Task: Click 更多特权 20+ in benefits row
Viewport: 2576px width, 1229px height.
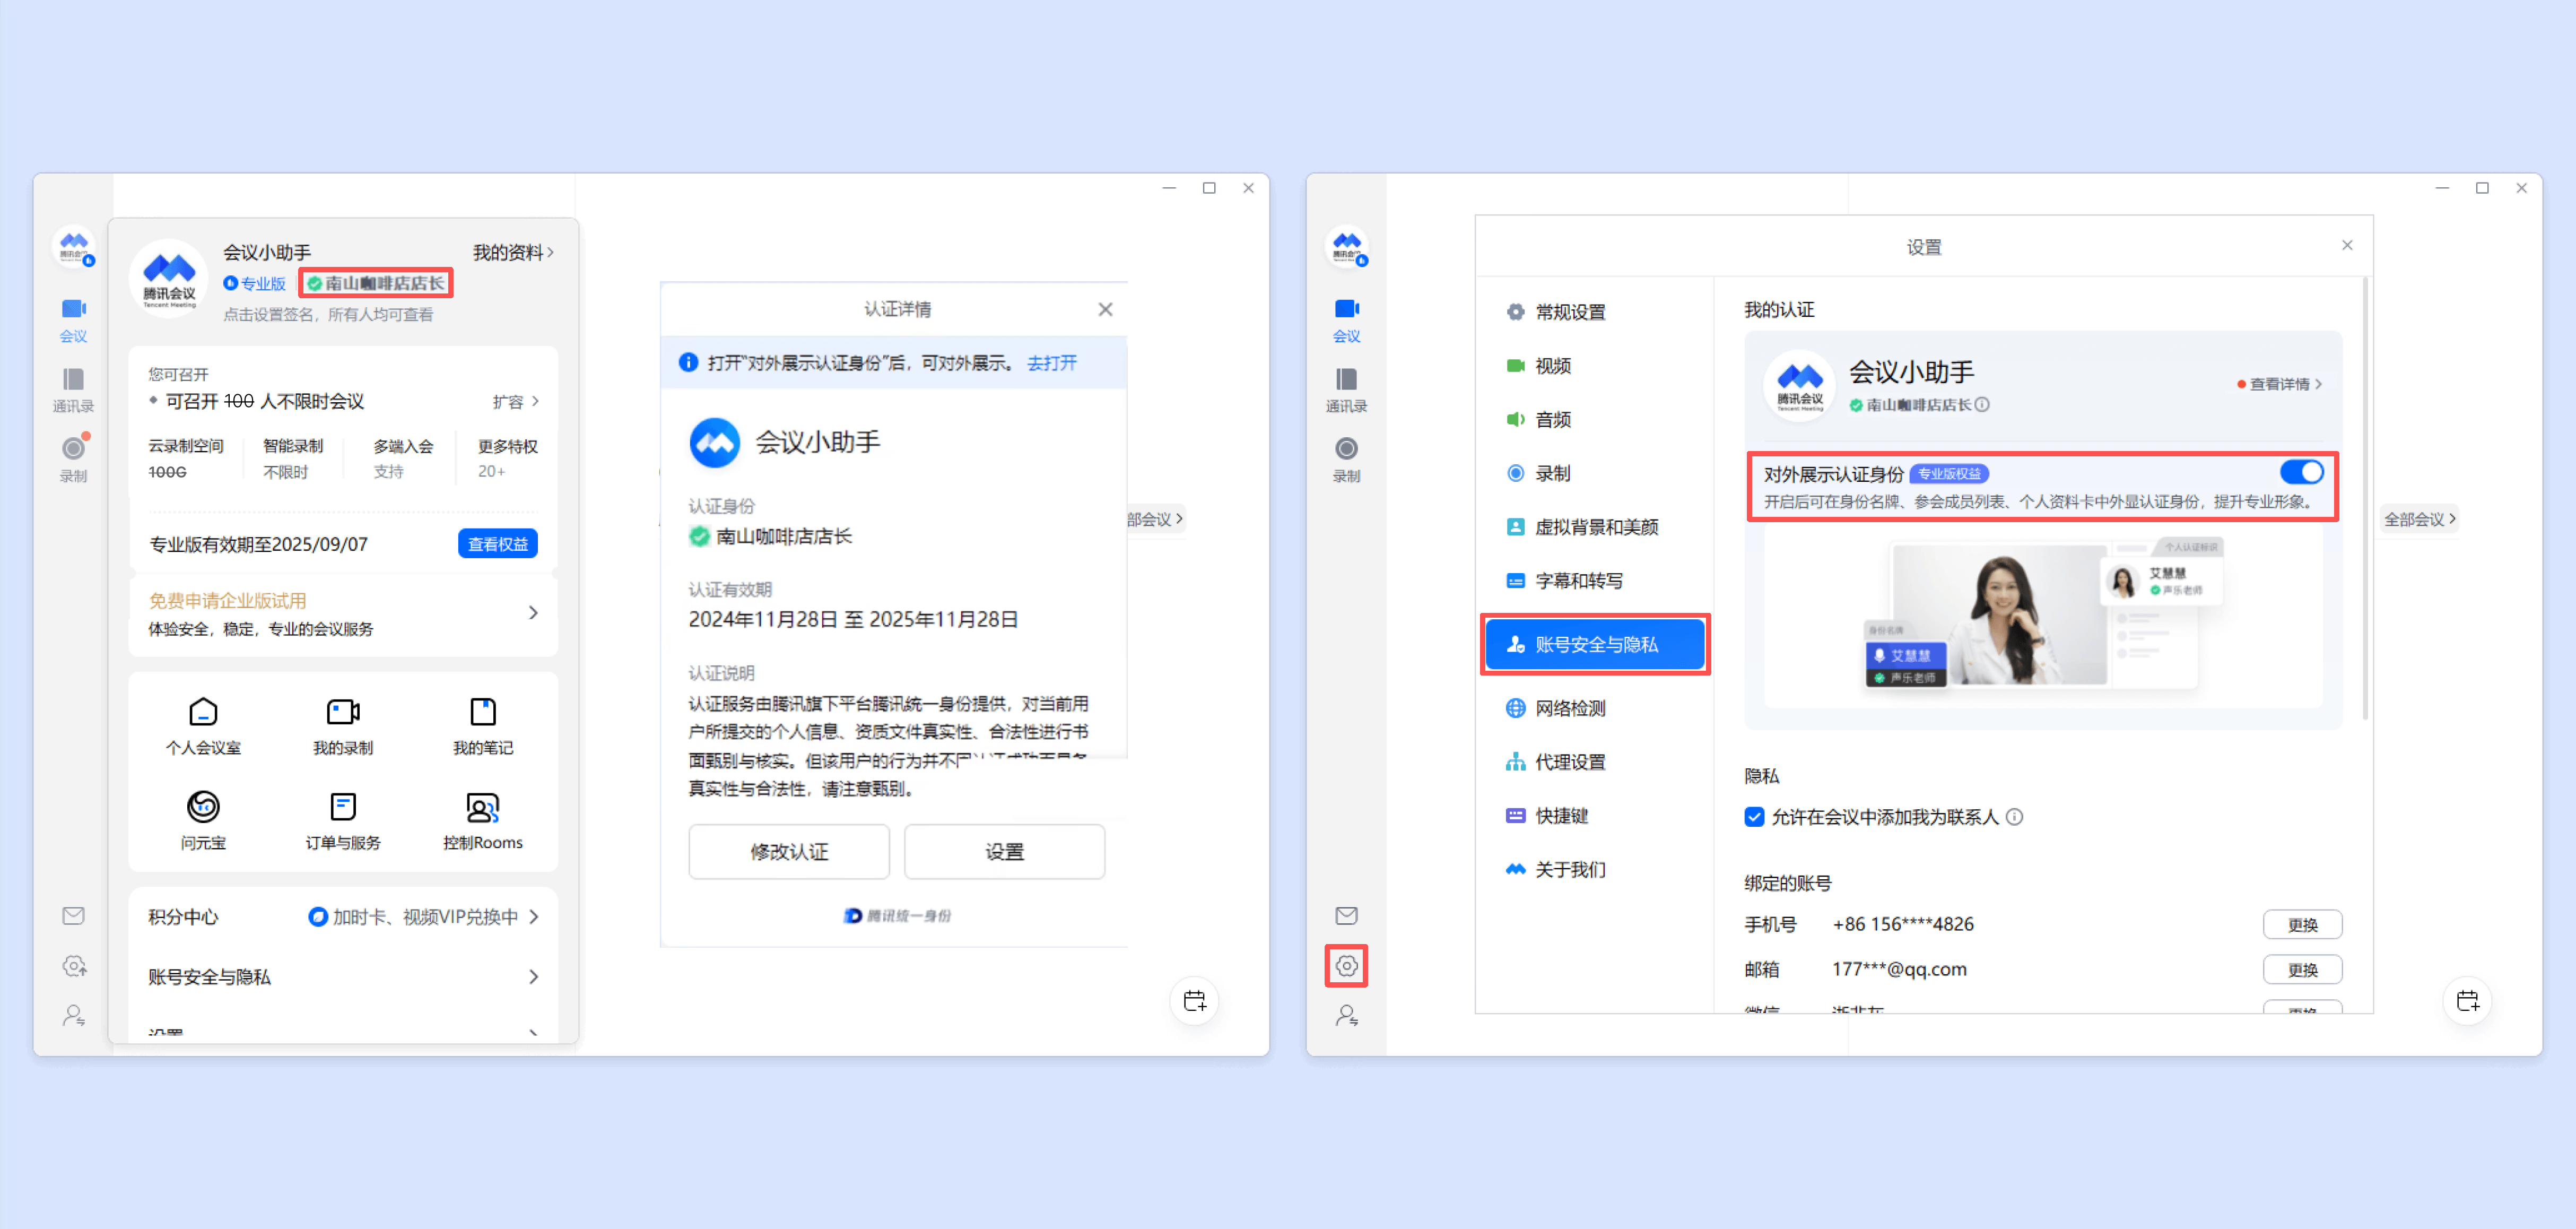Action: click(x=507, y=458)
